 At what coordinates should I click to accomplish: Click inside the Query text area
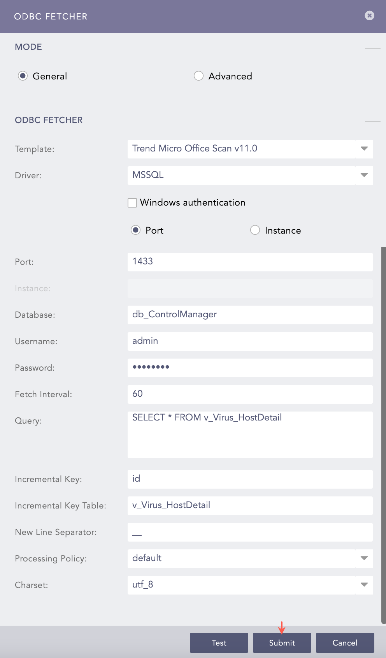(x=250, y=435)
